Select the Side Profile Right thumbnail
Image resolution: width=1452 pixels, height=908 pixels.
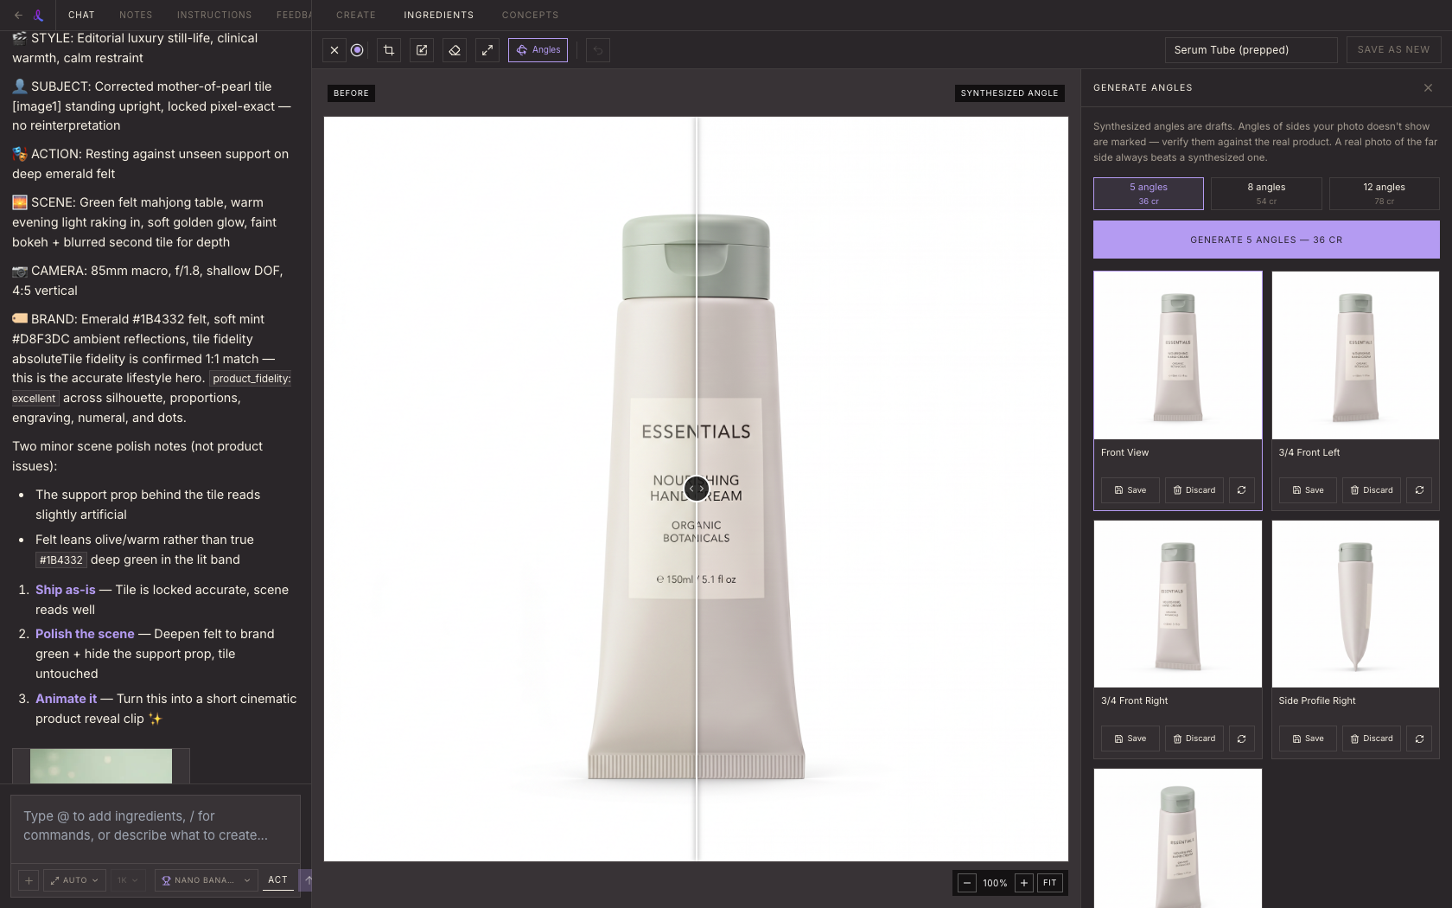point(1355,604)
